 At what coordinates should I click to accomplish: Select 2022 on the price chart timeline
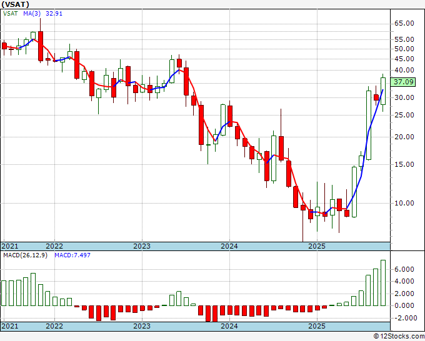(54, 246)
